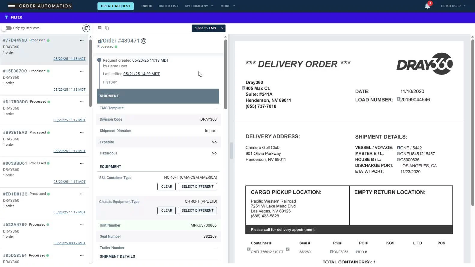
Task: Click the Shipment Direction value import
Action: click(x=211, y=131)
